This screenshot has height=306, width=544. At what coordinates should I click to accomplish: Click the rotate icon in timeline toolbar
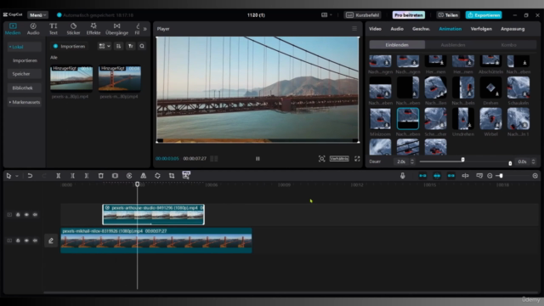point(157,176)
